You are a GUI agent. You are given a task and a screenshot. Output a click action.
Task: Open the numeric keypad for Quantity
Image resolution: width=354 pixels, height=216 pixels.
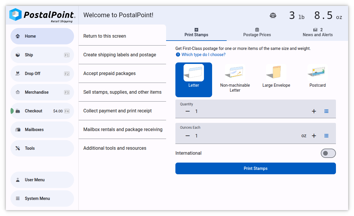pos(326,111)
